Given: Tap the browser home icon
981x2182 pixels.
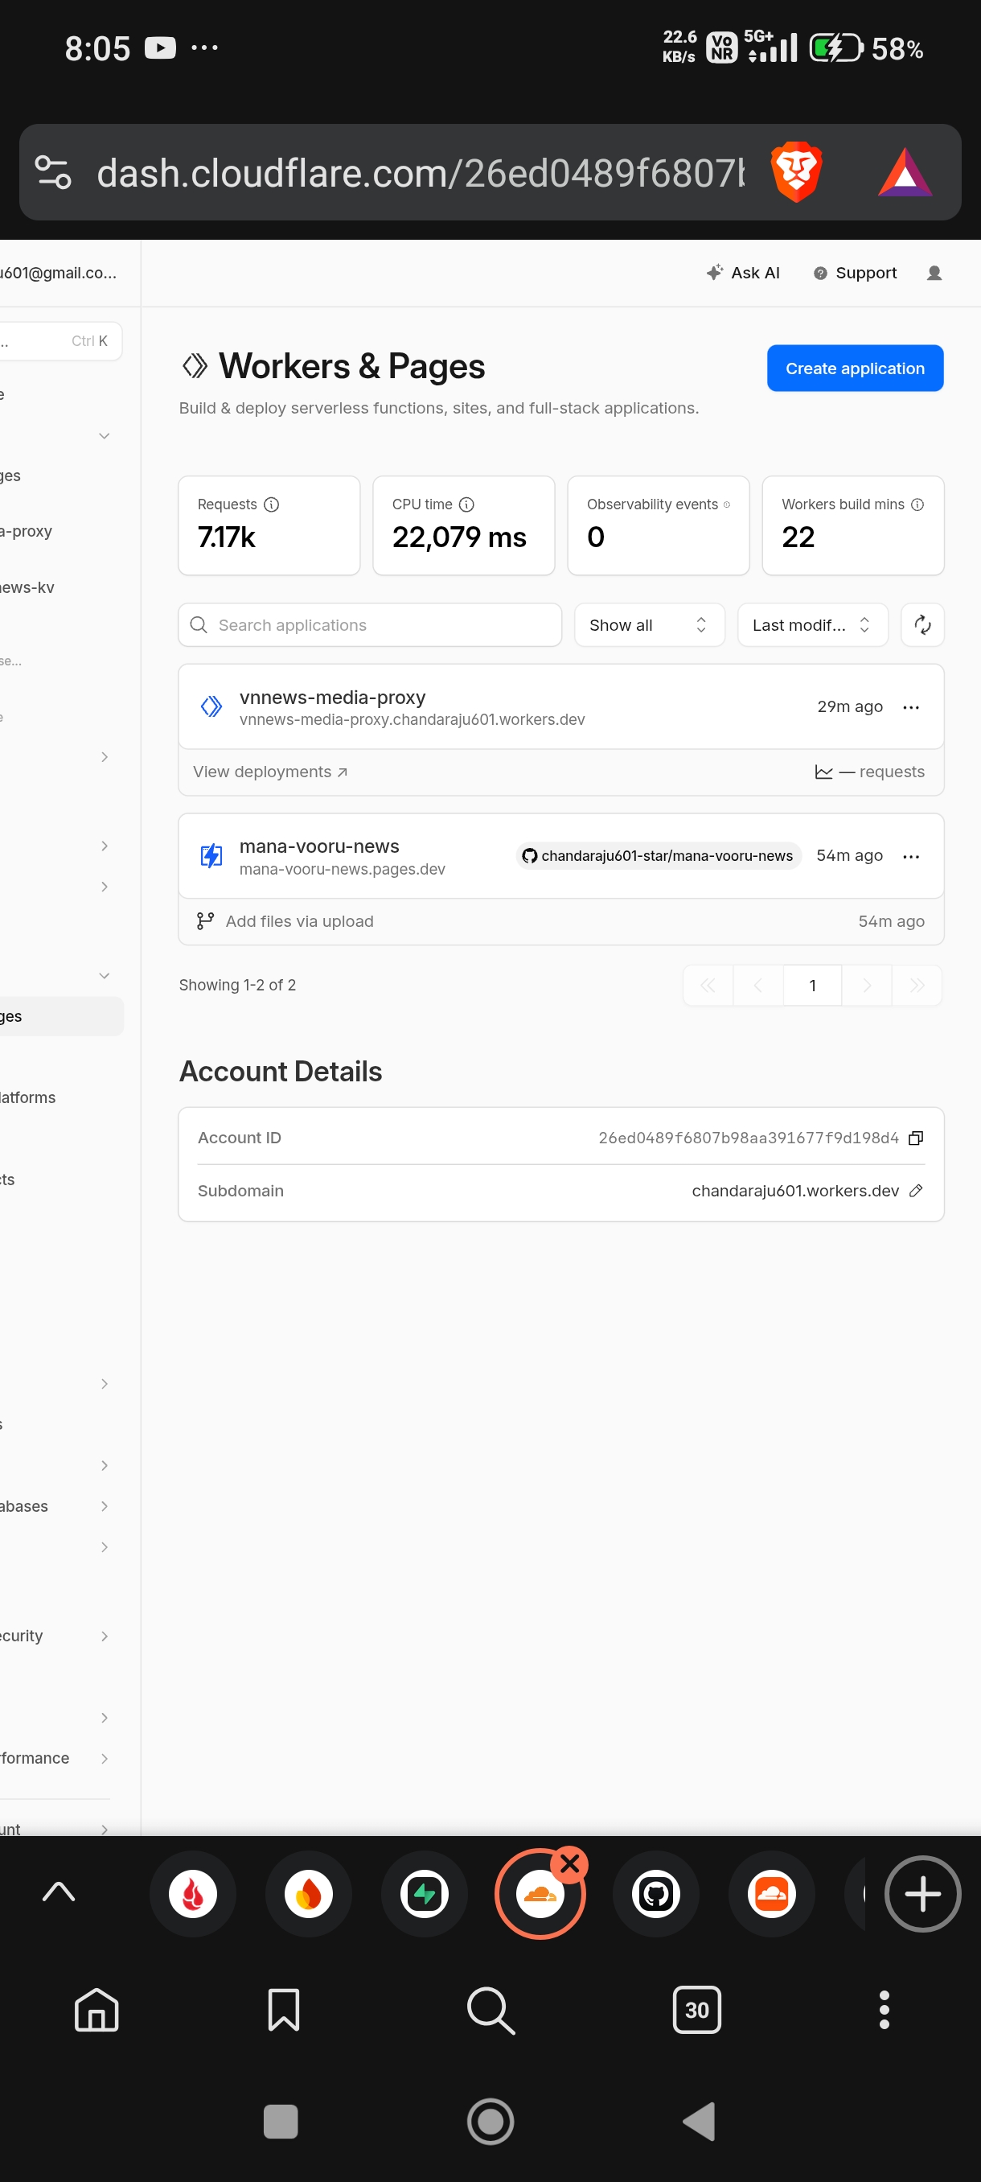Looking at the screenshot, I should point(96,2009).
